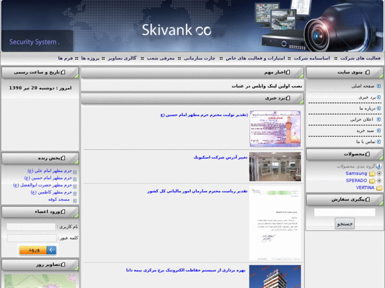Open the tower building news thumbnail
Viewport: 385px width, 288px height.
coord(275,276)
